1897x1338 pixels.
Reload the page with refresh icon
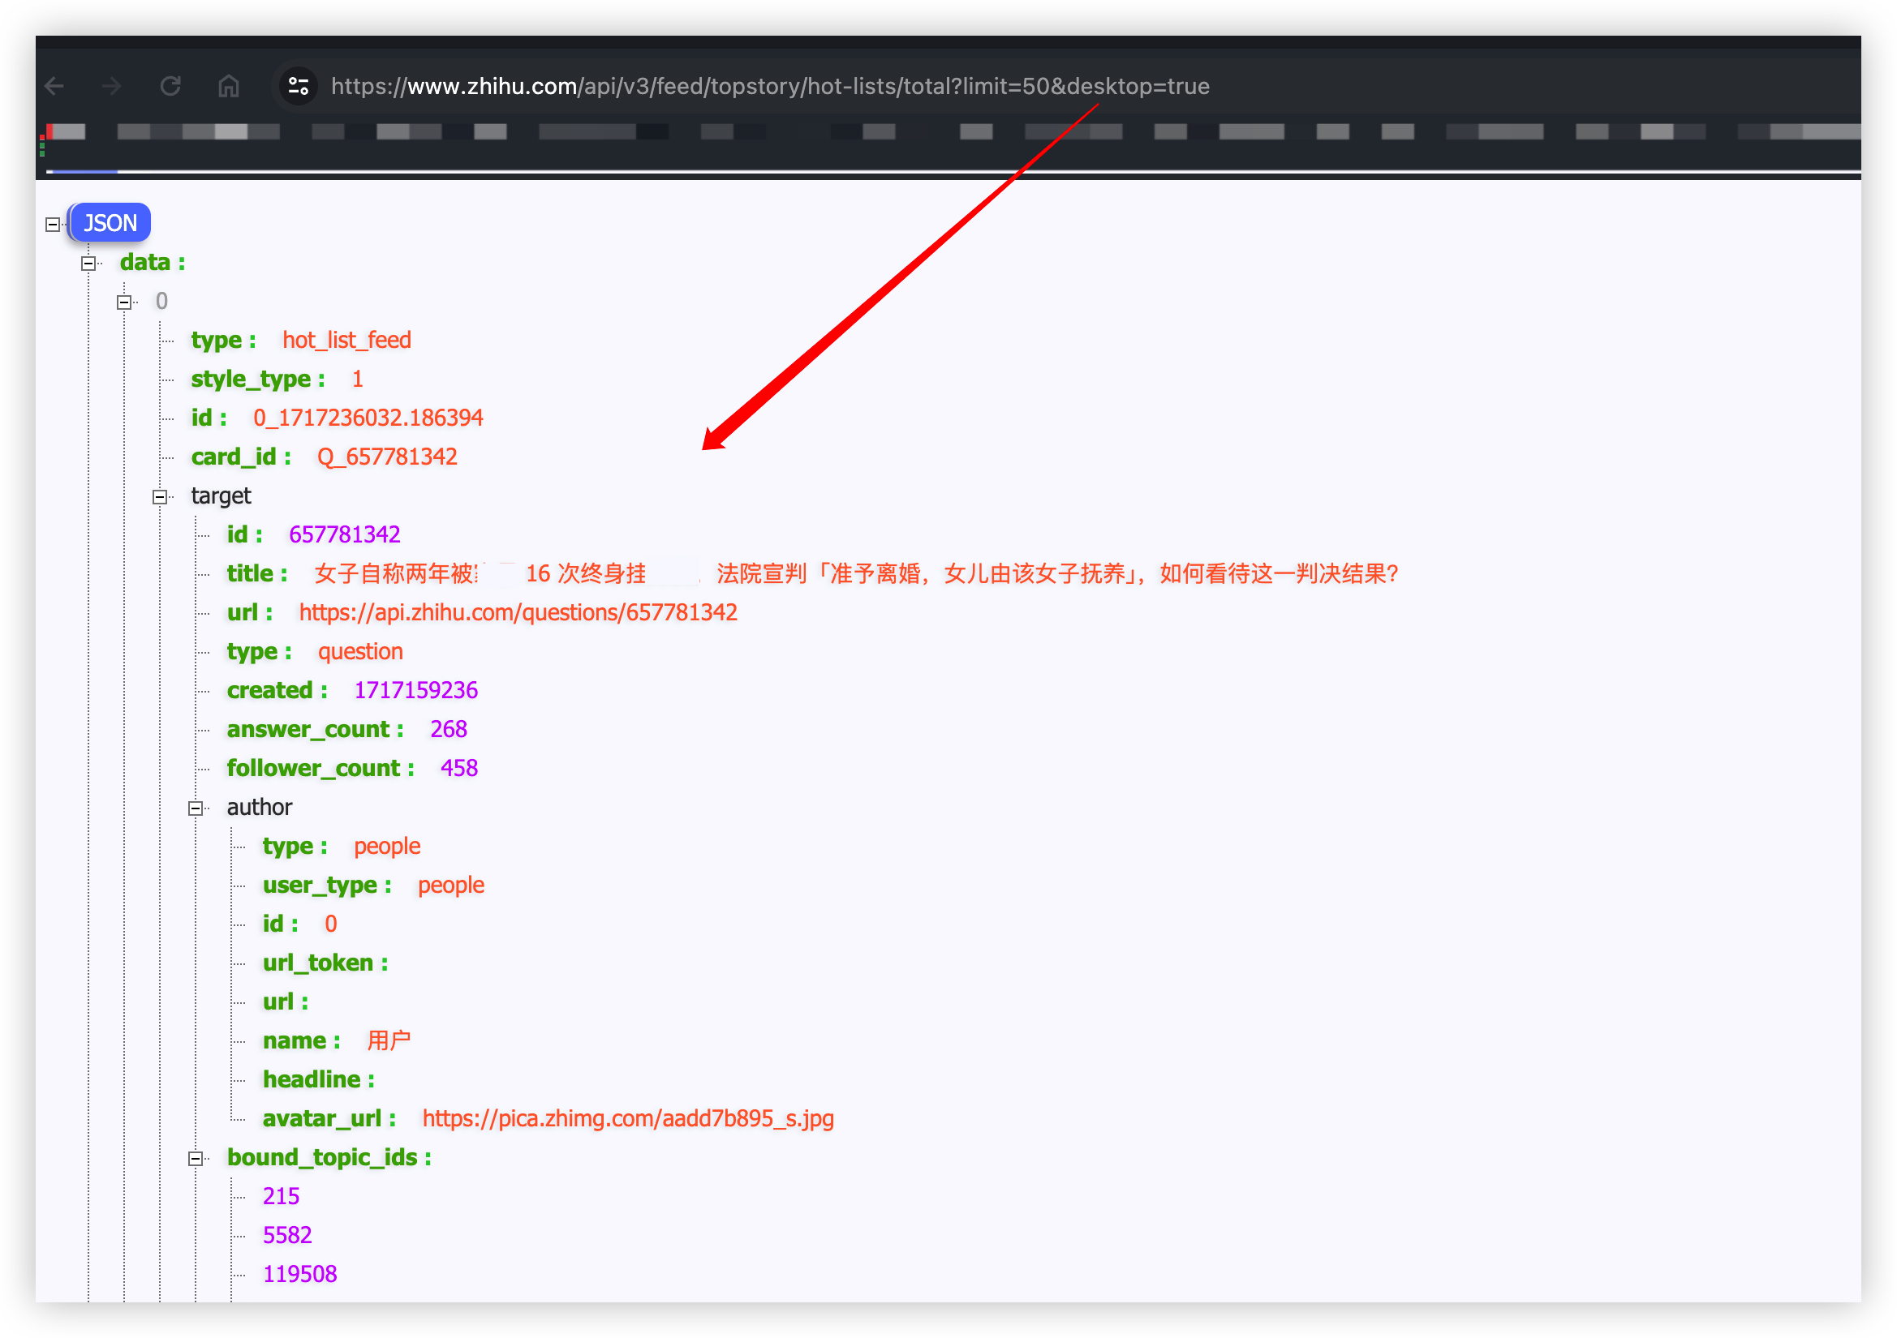click(x=170, y=86)
